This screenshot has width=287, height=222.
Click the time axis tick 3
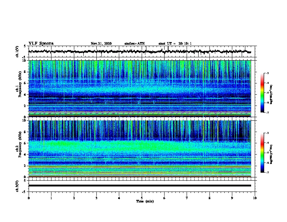pos(96,198)
